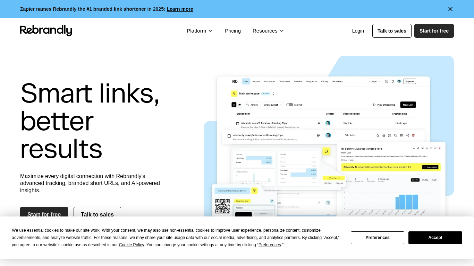Click the profile avatar next to Upgrade
The width and height of the screenshot is (474, 266).
[x=399, y=81]
